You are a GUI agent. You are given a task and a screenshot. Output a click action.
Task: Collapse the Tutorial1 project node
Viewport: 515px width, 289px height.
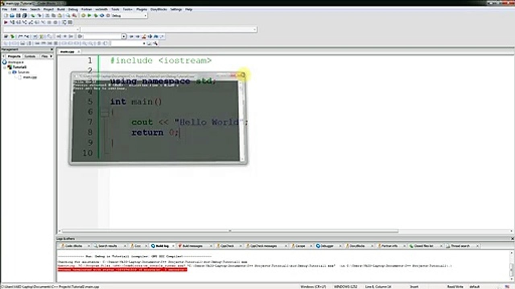point(5,67)
